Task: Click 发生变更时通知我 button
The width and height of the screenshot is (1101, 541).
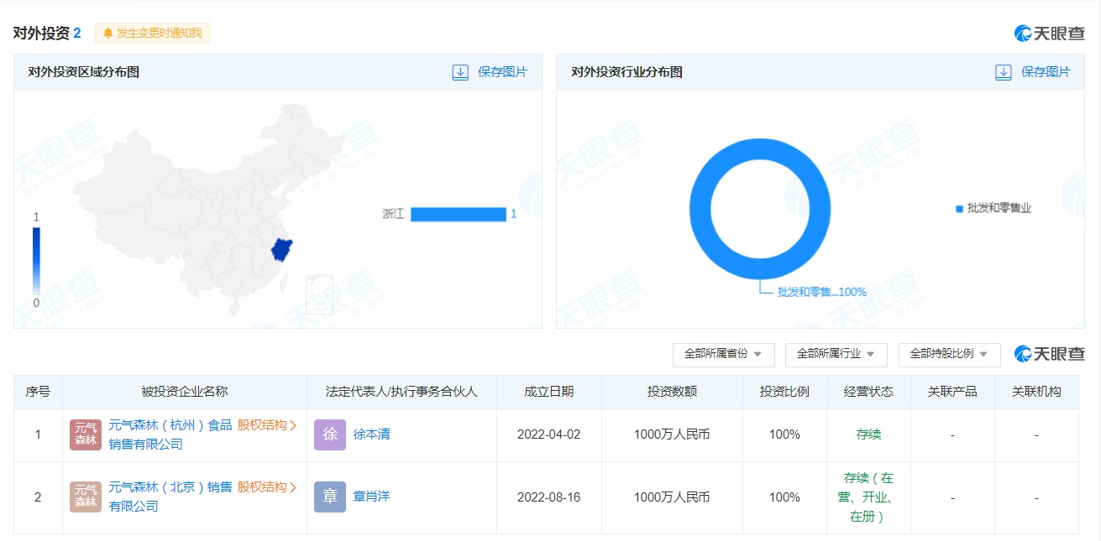Action: 152,34
